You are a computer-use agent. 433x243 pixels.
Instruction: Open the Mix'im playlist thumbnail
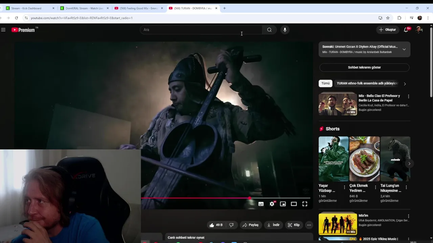(x=338, y=224)
